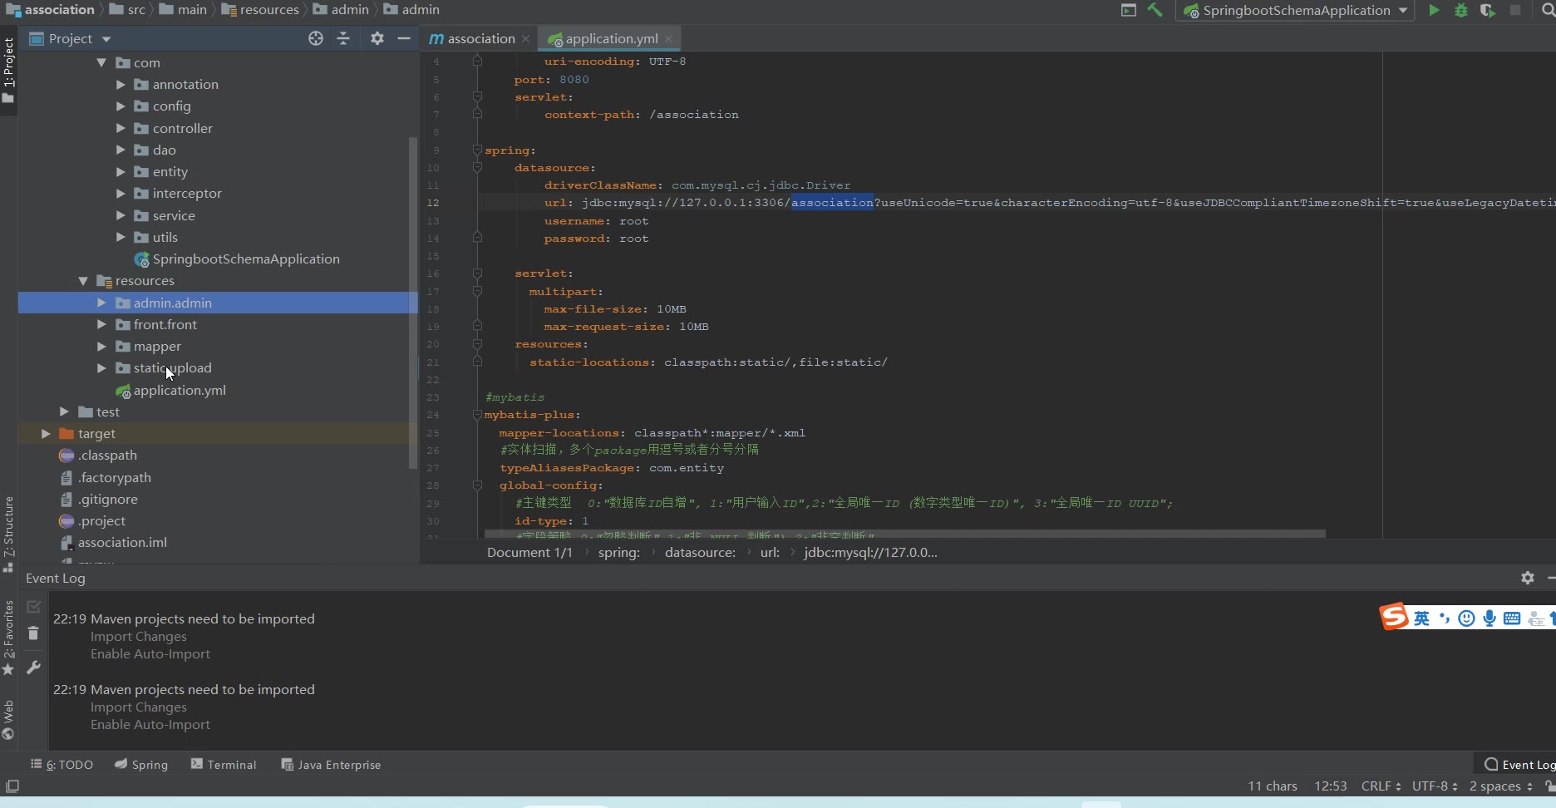Switch to the association editor tab
1556x808 pixels.
tap(480, 38)
